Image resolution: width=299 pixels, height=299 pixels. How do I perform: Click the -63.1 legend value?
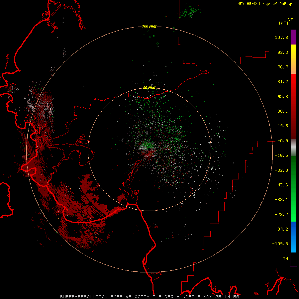coord(281,200)
